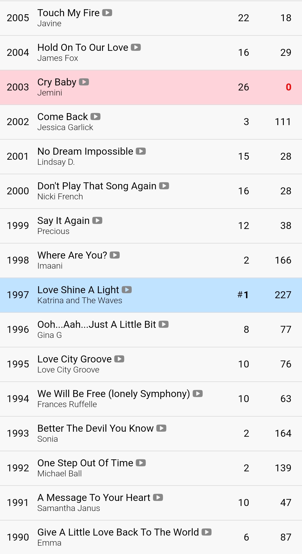This screenshot has width=302, height=554.
Task: Play video for Touch My Fire
Action: pyautogui.click(x=107, y=13)
